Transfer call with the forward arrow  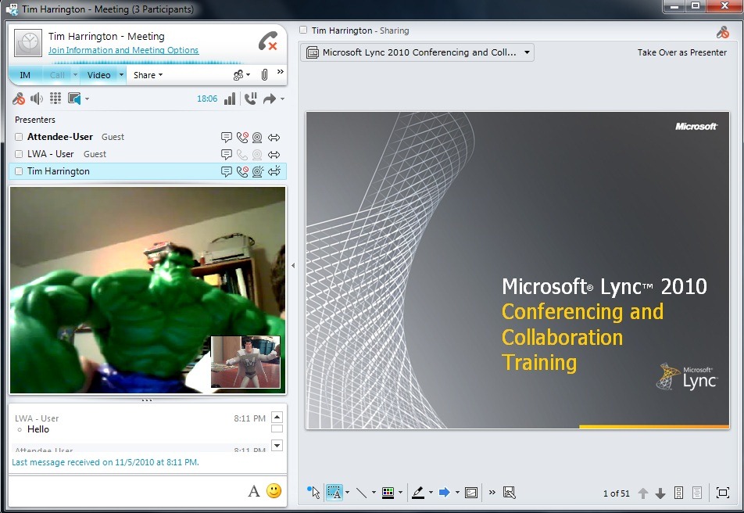tap(270, 99)
